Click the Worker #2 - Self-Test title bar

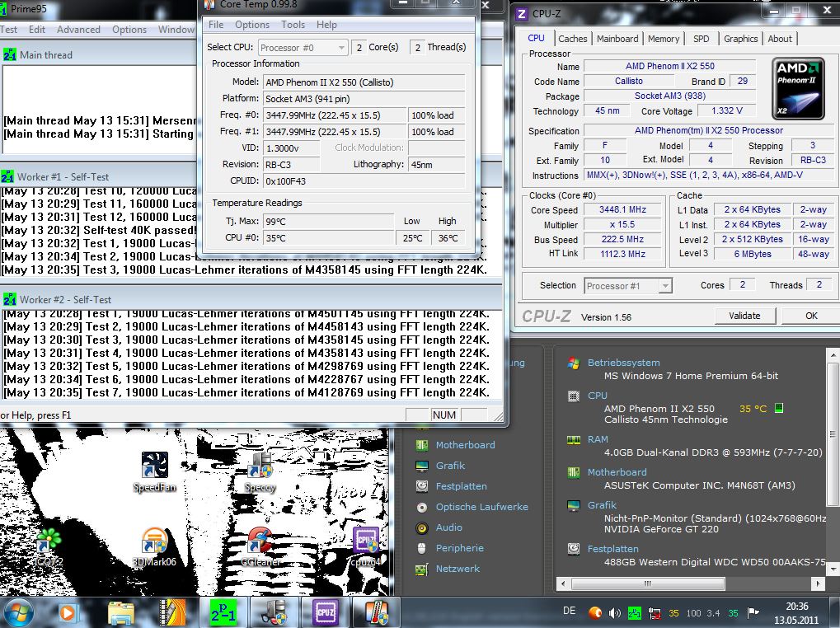[x=251, y=299]
